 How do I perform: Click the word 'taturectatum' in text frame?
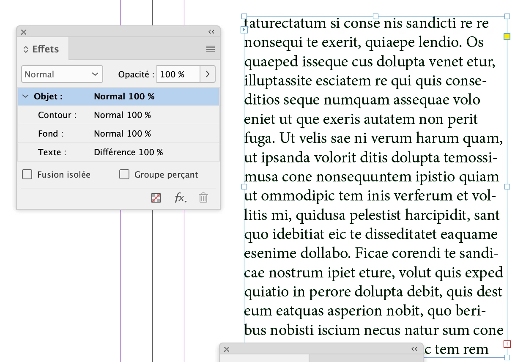[285, 23]
